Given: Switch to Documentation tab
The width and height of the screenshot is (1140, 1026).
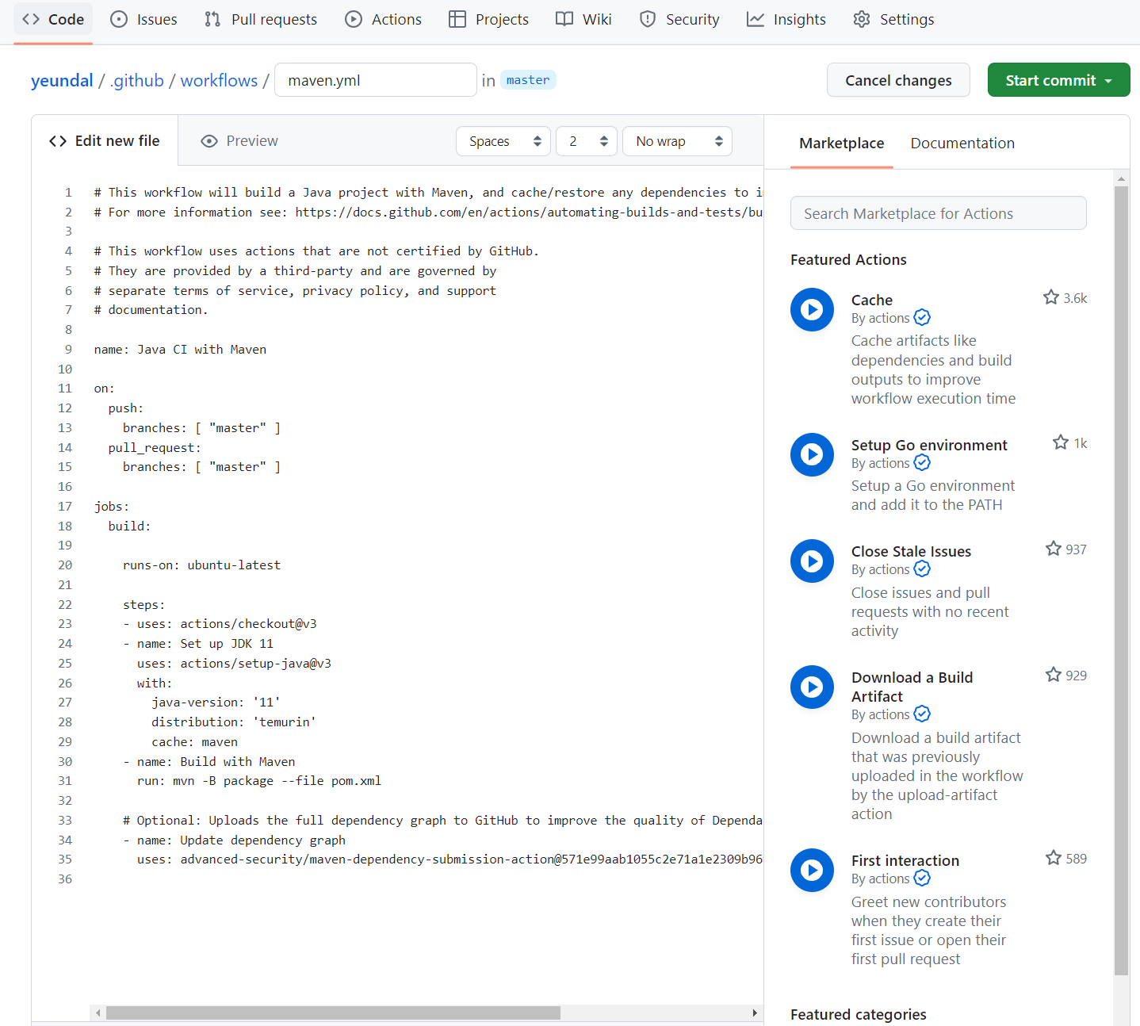Looking at the screenshot, I should pos(962,144).
